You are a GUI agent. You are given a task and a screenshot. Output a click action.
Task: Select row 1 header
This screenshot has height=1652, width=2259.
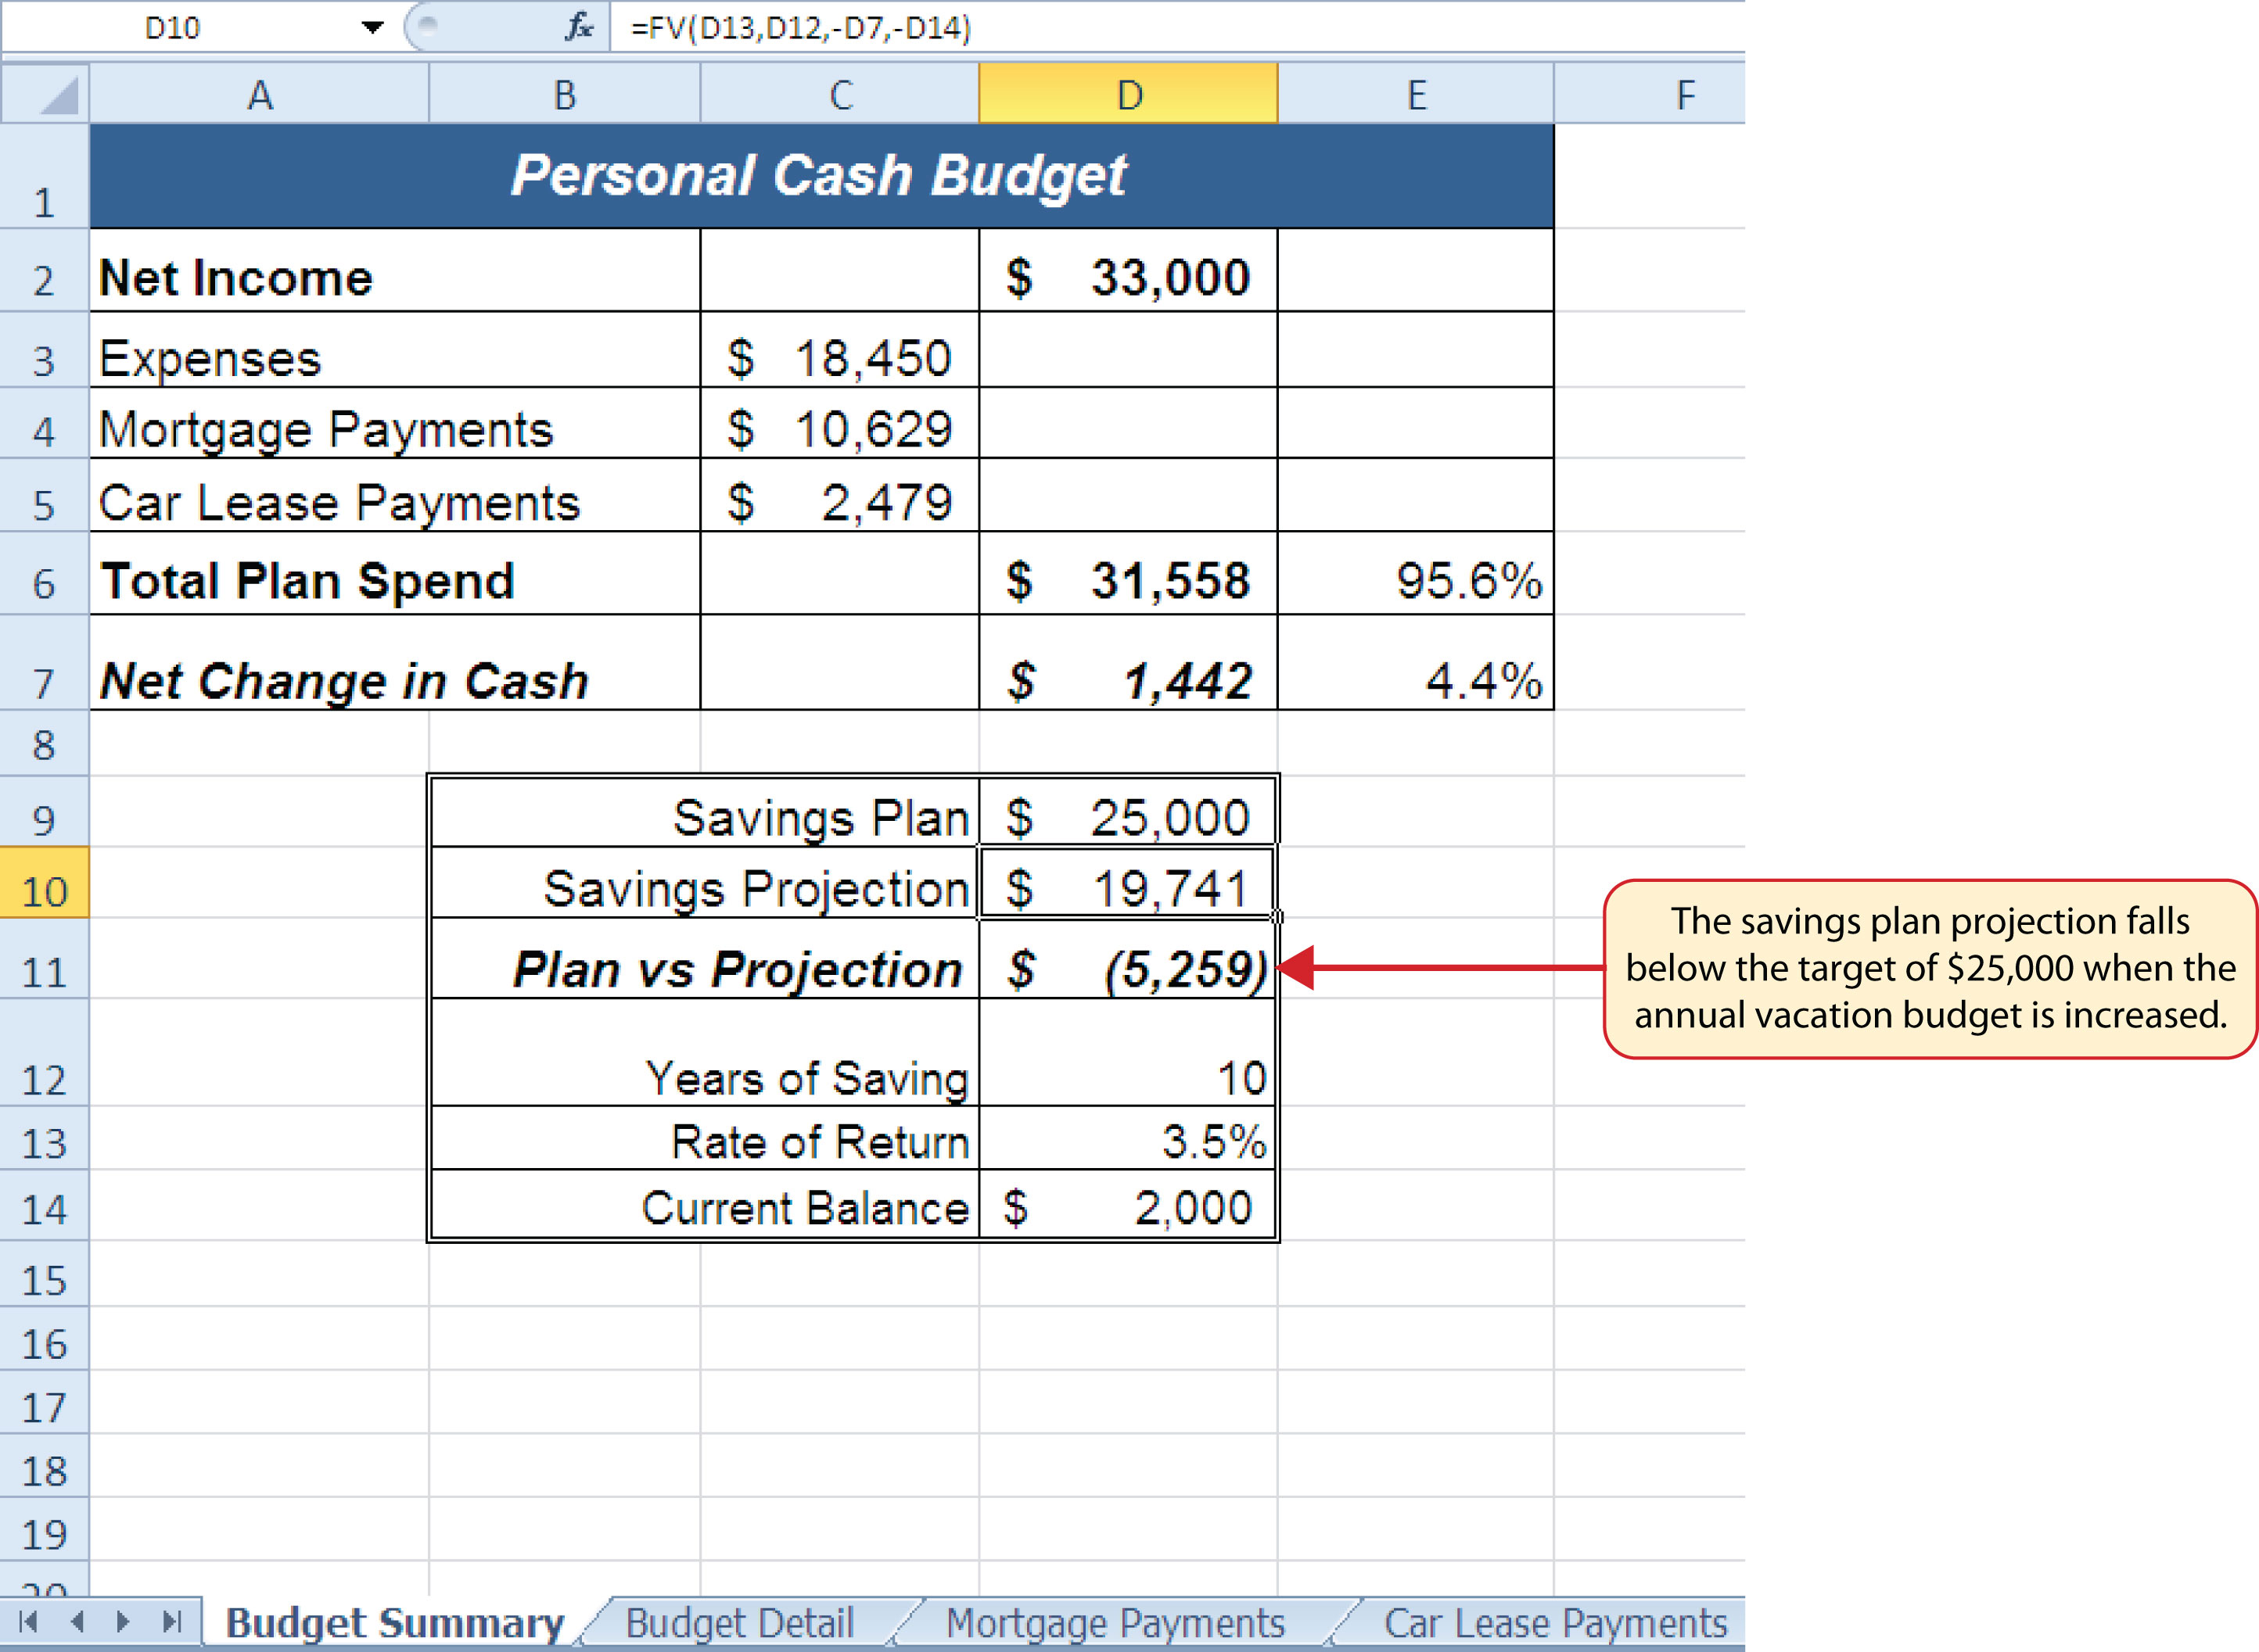pos(45,177)
